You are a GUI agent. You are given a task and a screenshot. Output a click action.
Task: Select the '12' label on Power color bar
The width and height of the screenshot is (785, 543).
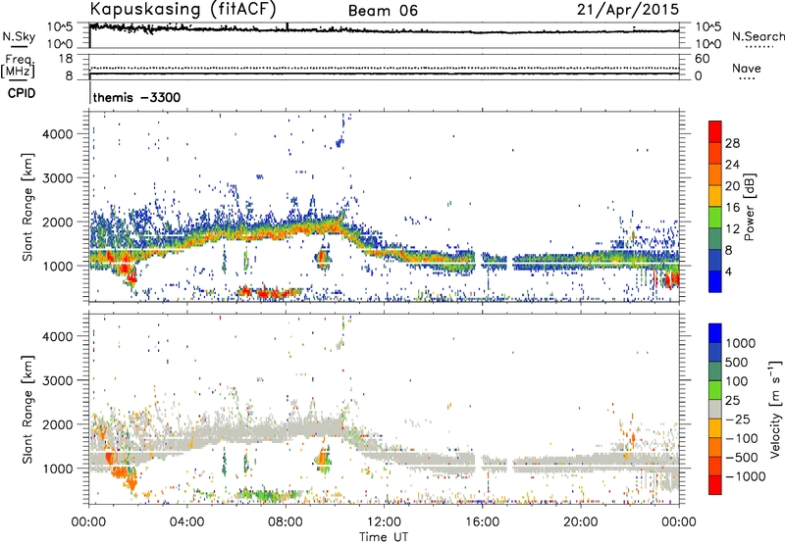[x=732, y=229]
